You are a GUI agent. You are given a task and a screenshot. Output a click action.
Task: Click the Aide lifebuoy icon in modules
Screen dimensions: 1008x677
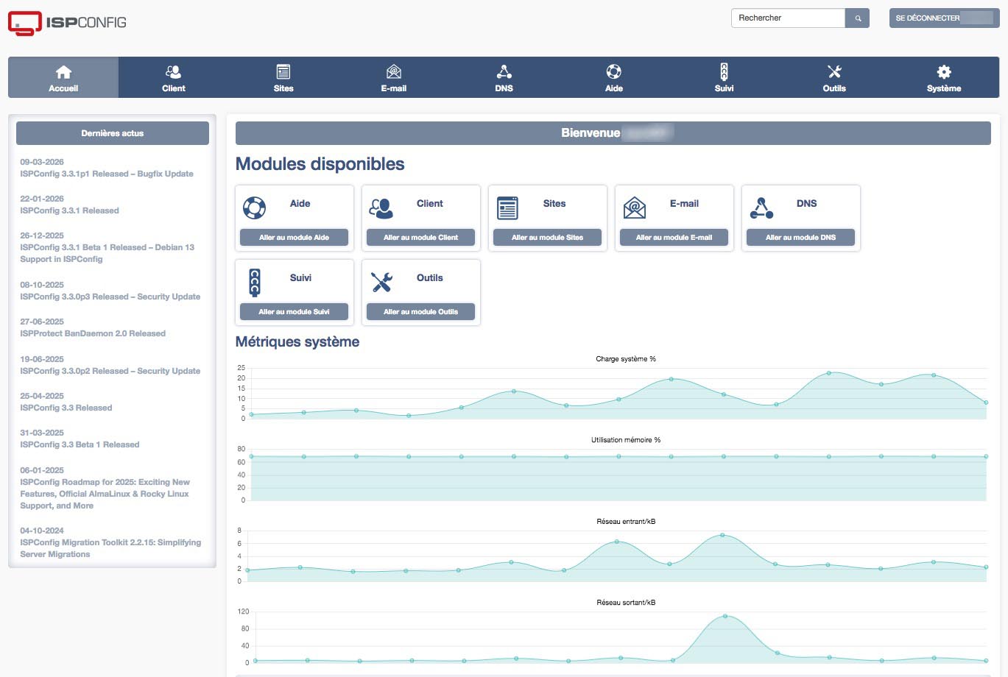[254, 208]
